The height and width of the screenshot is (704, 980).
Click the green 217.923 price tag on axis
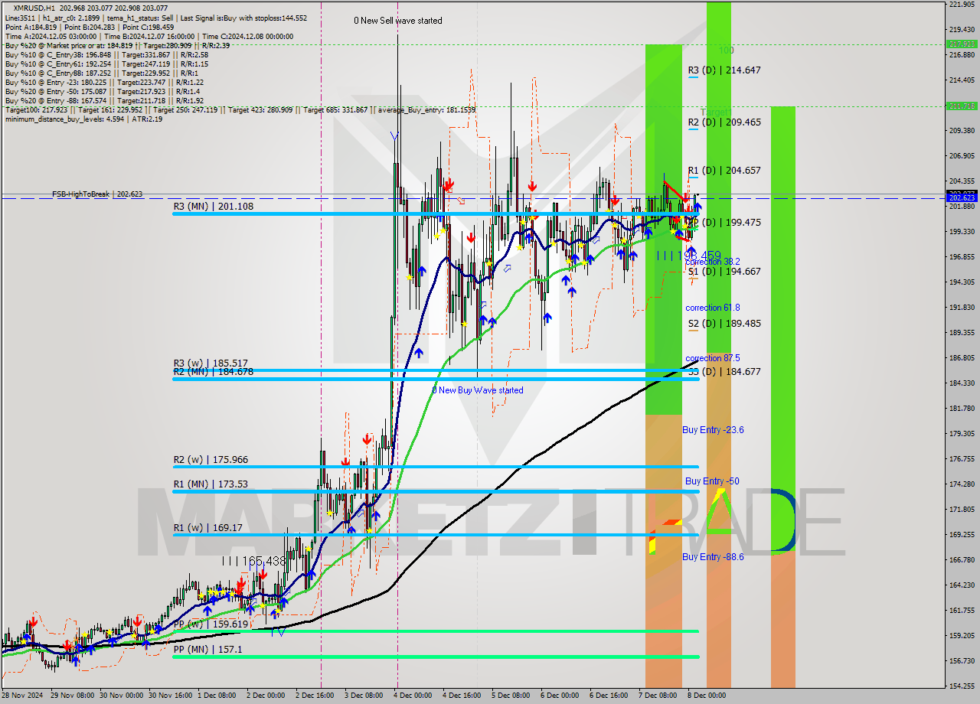pos(962,44)
